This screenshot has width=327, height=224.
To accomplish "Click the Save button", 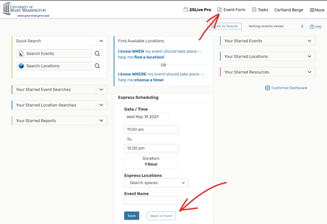I will pos(132,215).
